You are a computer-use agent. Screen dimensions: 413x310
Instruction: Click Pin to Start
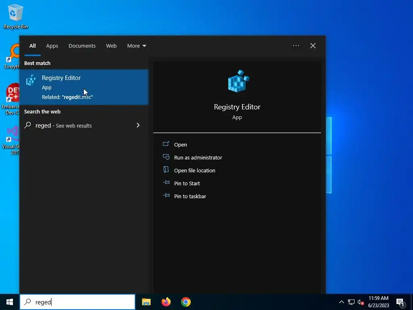[x=187, y=183]
